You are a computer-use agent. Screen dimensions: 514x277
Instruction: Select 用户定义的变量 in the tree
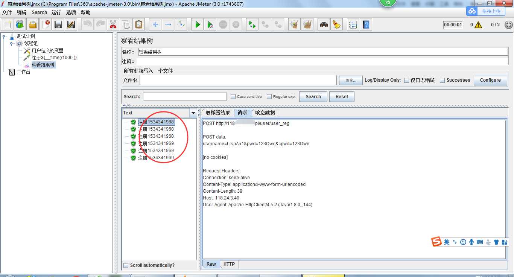click(47, 50)
